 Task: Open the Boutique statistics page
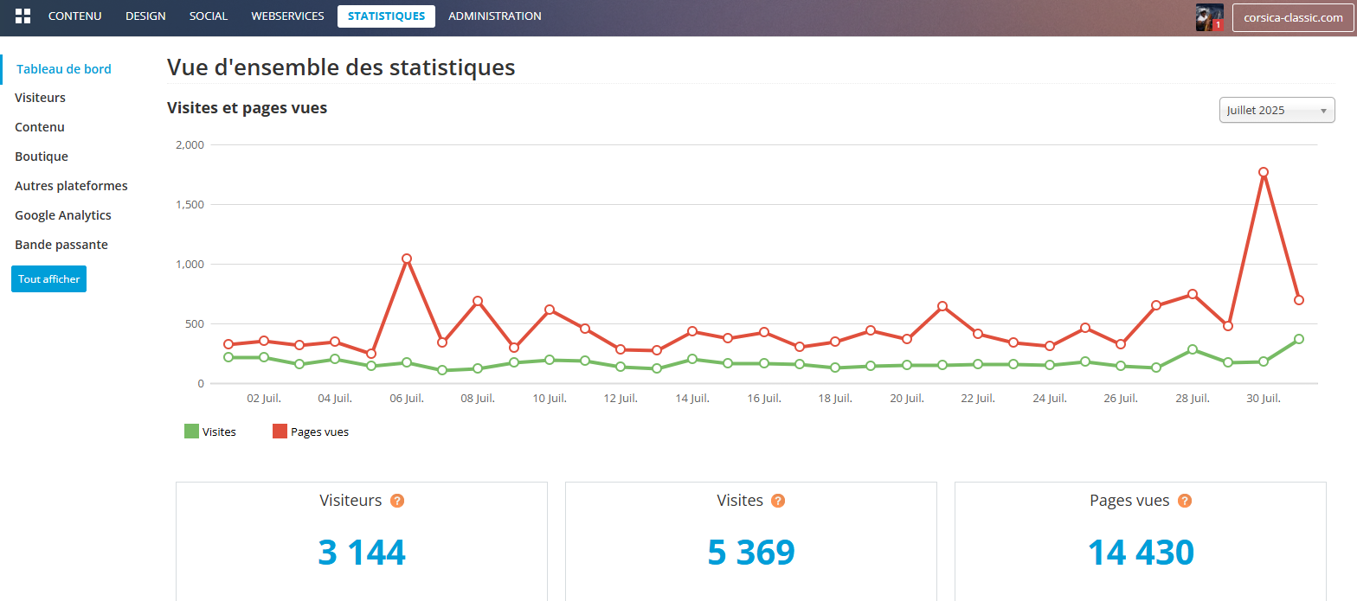tap(42, 157)
